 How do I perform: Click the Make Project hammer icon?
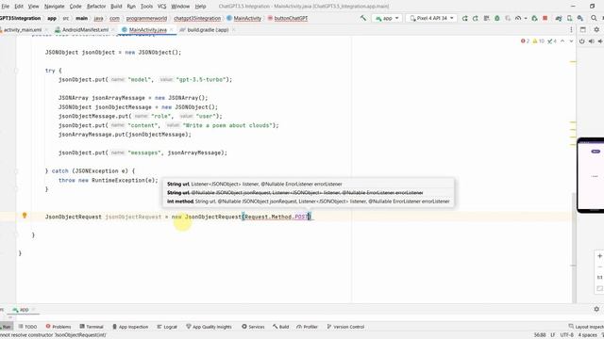point(362,18)
